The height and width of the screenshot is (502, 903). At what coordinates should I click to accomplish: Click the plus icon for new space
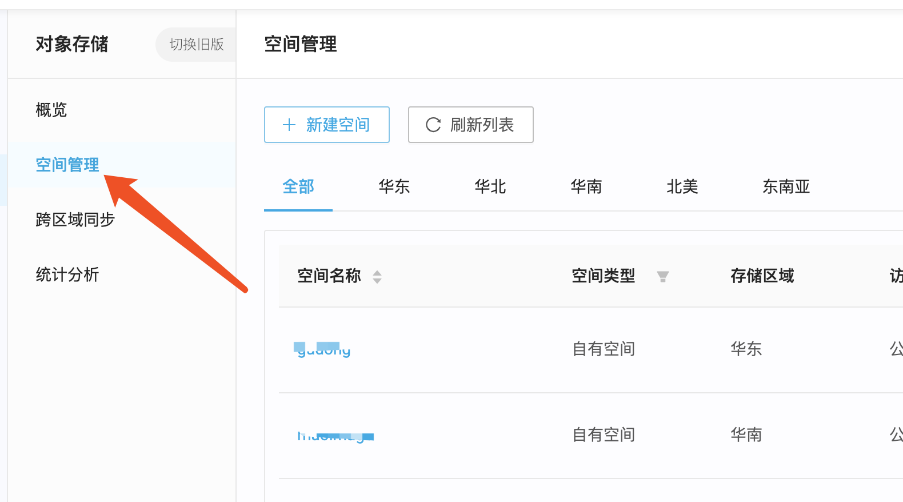click(x=289, y=125)
